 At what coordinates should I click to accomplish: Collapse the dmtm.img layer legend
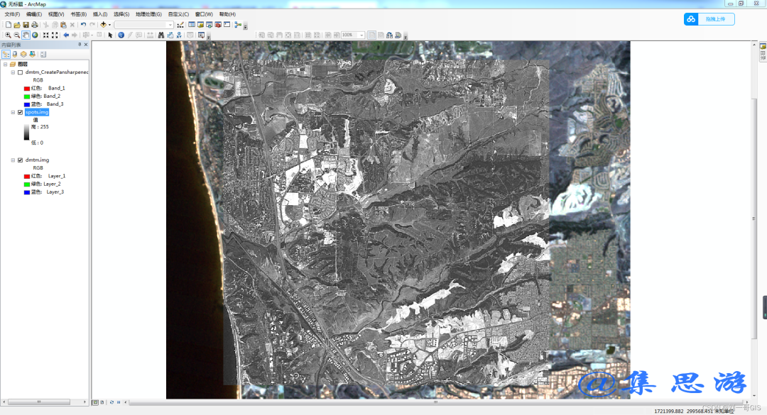[13, 160]
